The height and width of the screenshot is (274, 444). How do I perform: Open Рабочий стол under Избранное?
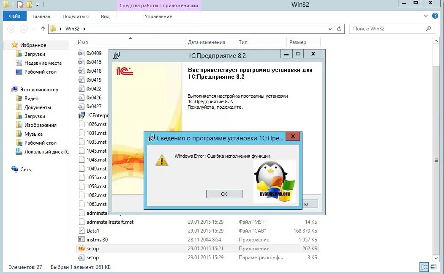click(x=40, y=72)
